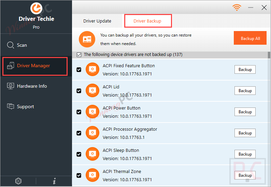Uncheck the ACPI Processor Aggregator checkbox
The height and width of the screenshot is (187, 271).
(x=79, y=133)
